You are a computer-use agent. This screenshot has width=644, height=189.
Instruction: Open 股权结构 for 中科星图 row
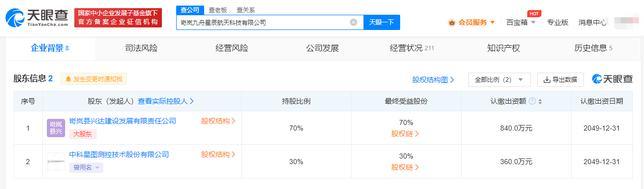pos(218,154)
